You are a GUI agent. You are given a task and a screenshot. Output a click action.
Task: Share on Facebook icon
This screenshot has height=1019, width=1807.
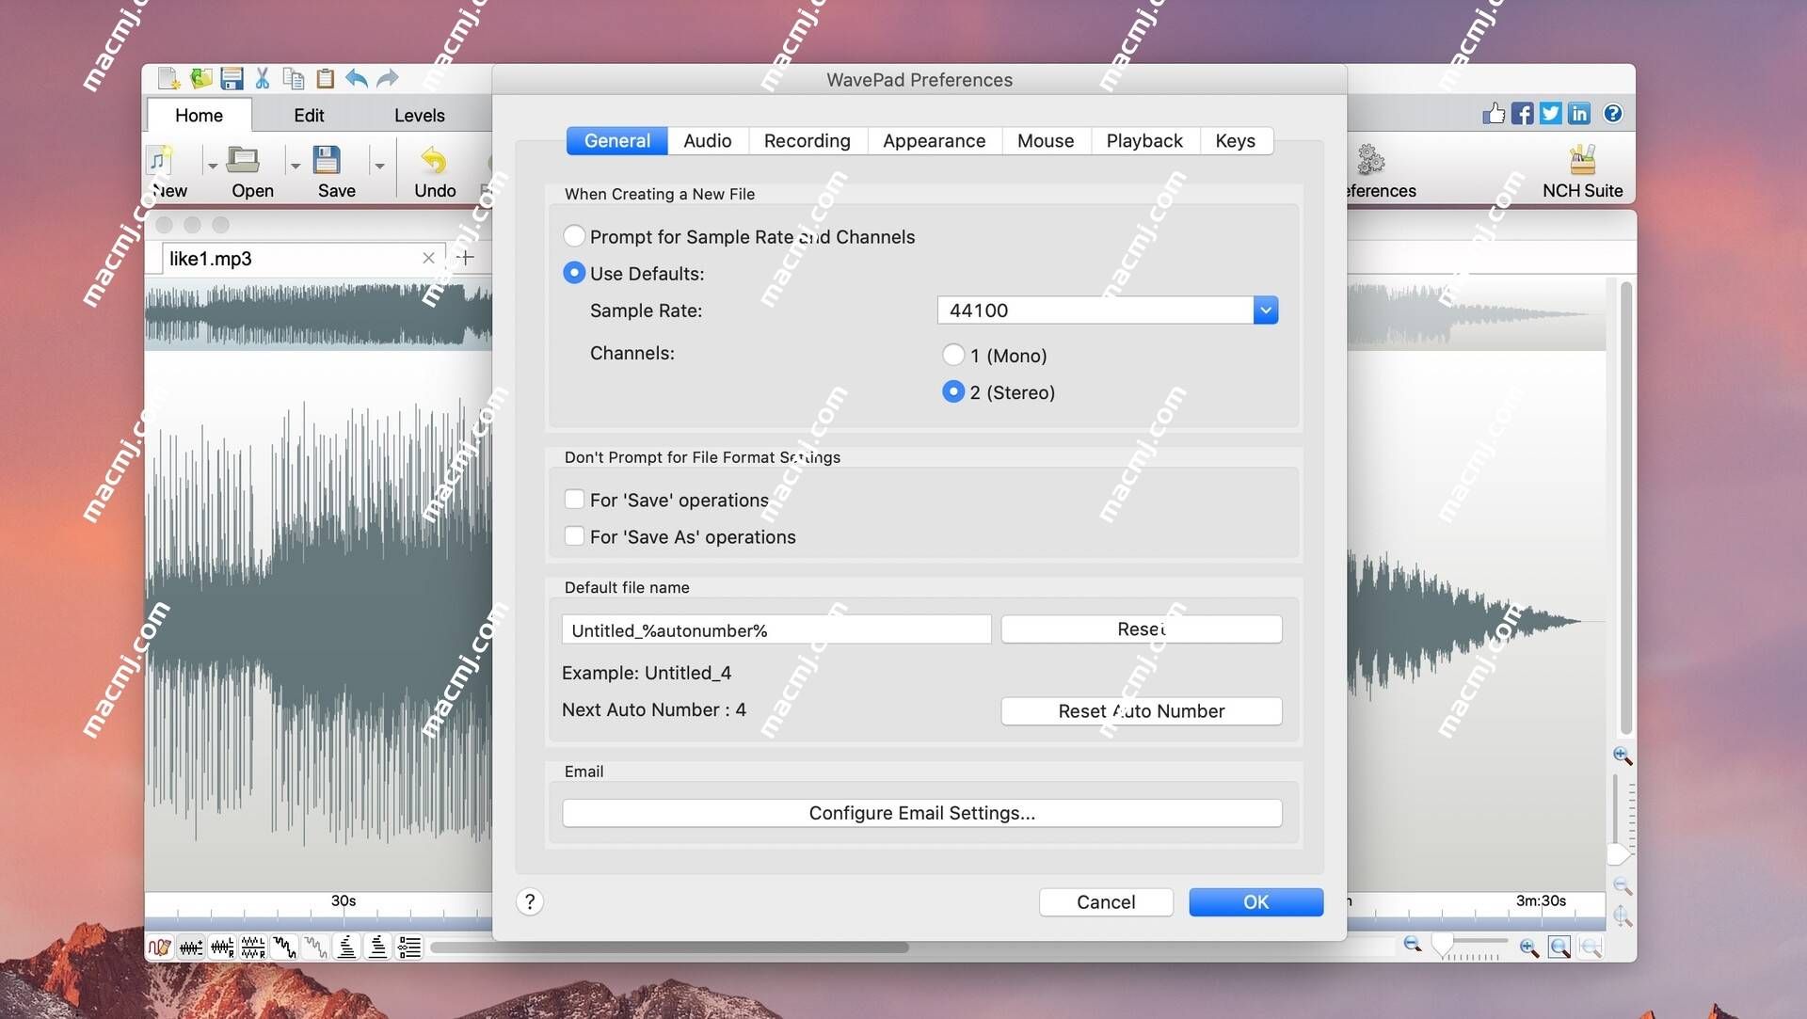click(x=1522, y=114)
